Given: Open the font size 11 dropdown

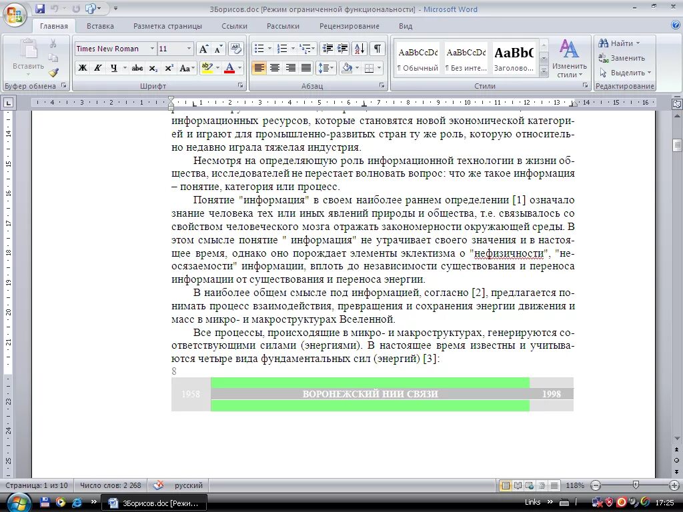Looking at the screenshot, I should [189, 49].
